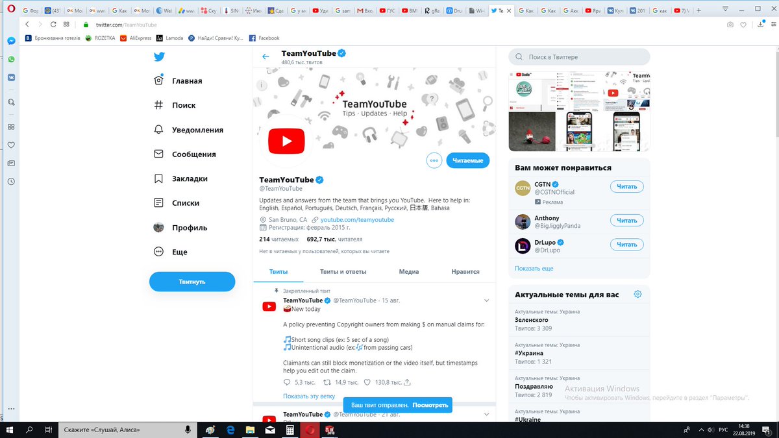The image size is (779, 438).
Task: Expand the 21 авг. tweet dropdown caret
Action: tap(487, 414)
